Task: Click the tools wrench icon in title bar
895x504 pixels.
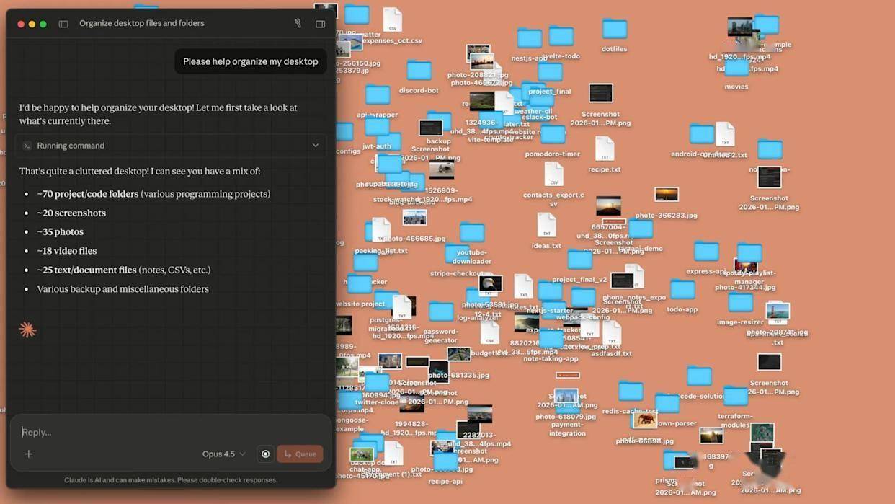Action: click(298, 23)
